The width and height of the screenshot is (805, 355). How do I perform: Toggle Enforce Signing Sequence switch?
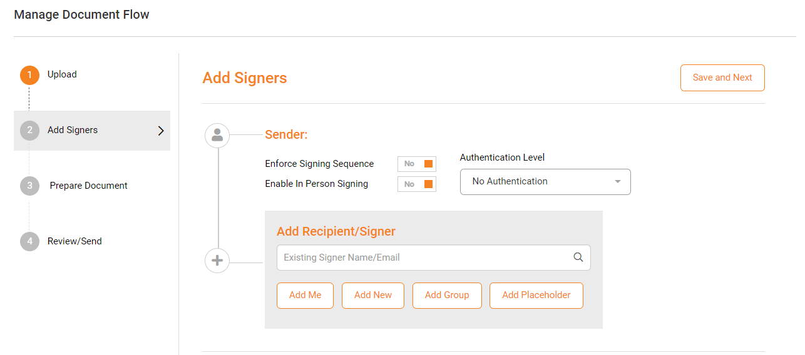pyautogui.click(x=417, y=164)
